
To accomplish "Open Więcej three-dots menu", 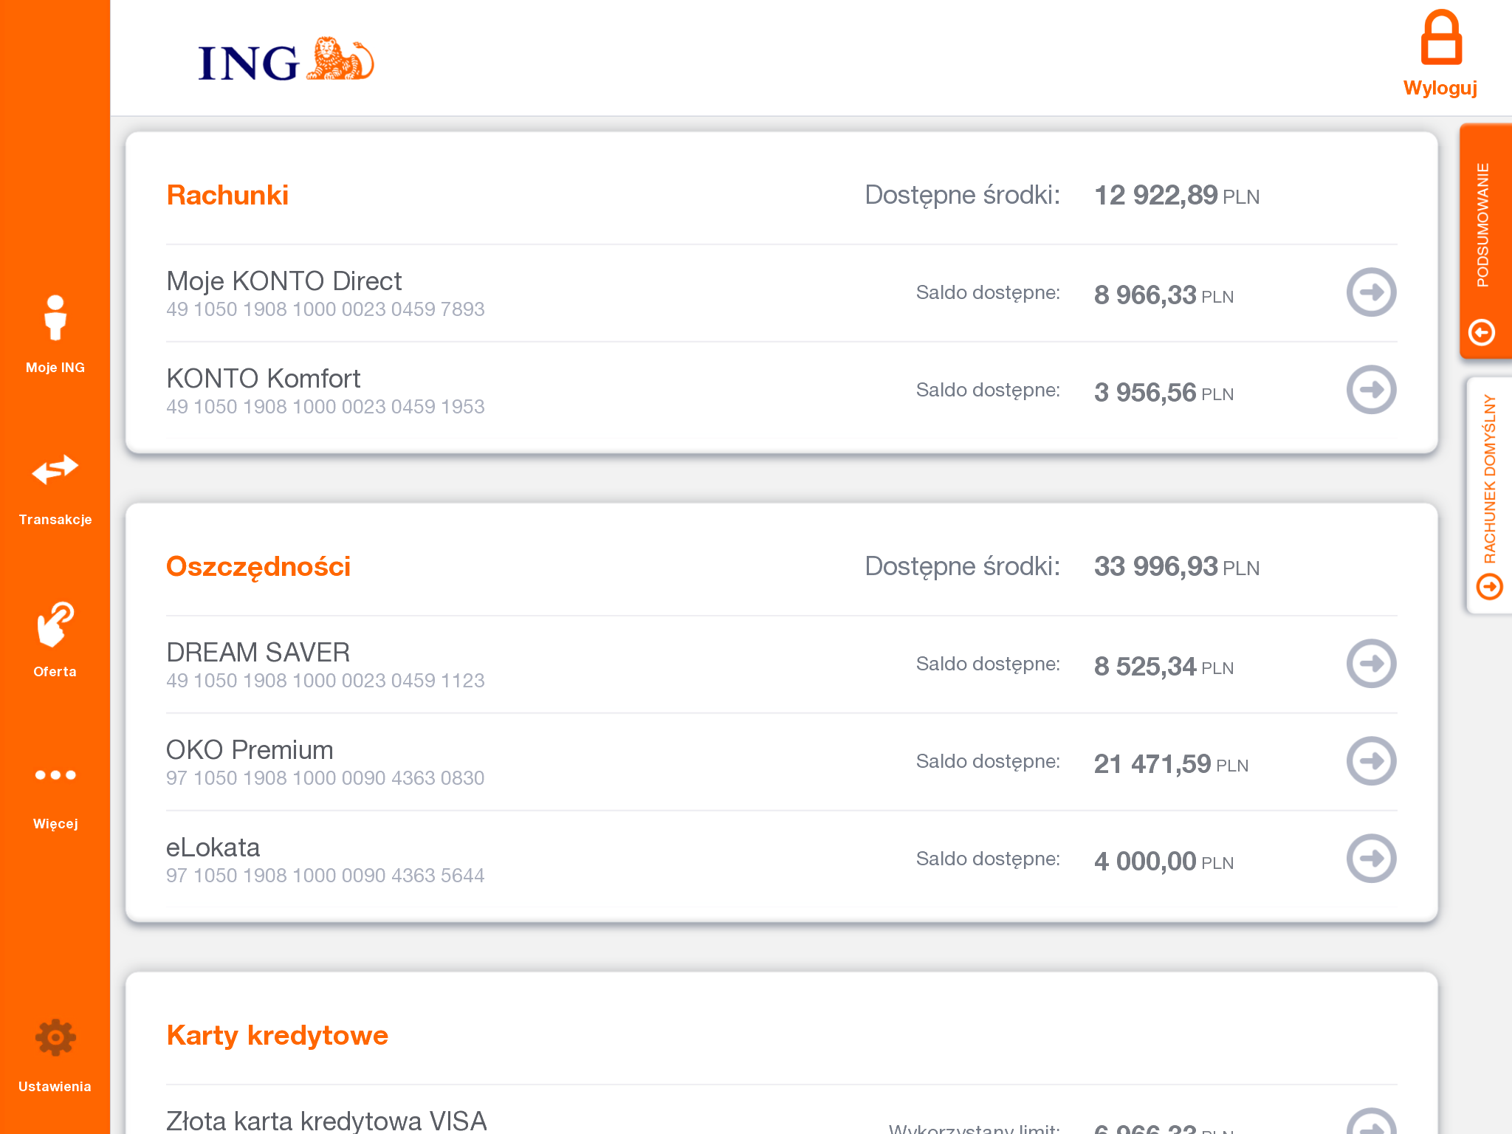I will [x=55, y=791].
